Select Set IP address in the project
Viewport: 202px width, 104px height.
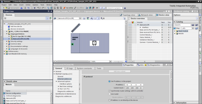pos(109,81)
